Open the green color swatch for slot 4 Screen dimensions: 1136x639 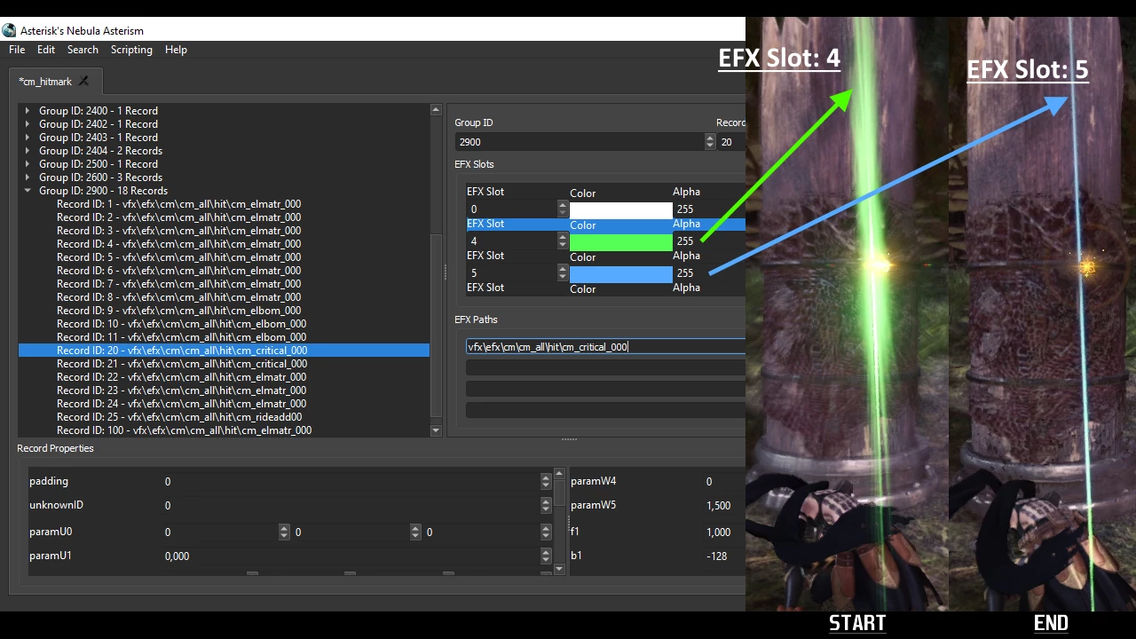pos(621,241)
